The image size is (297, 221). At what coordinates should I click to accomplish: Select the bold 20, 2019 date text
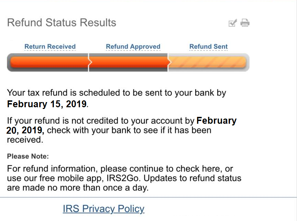click(x=25, y=130)
